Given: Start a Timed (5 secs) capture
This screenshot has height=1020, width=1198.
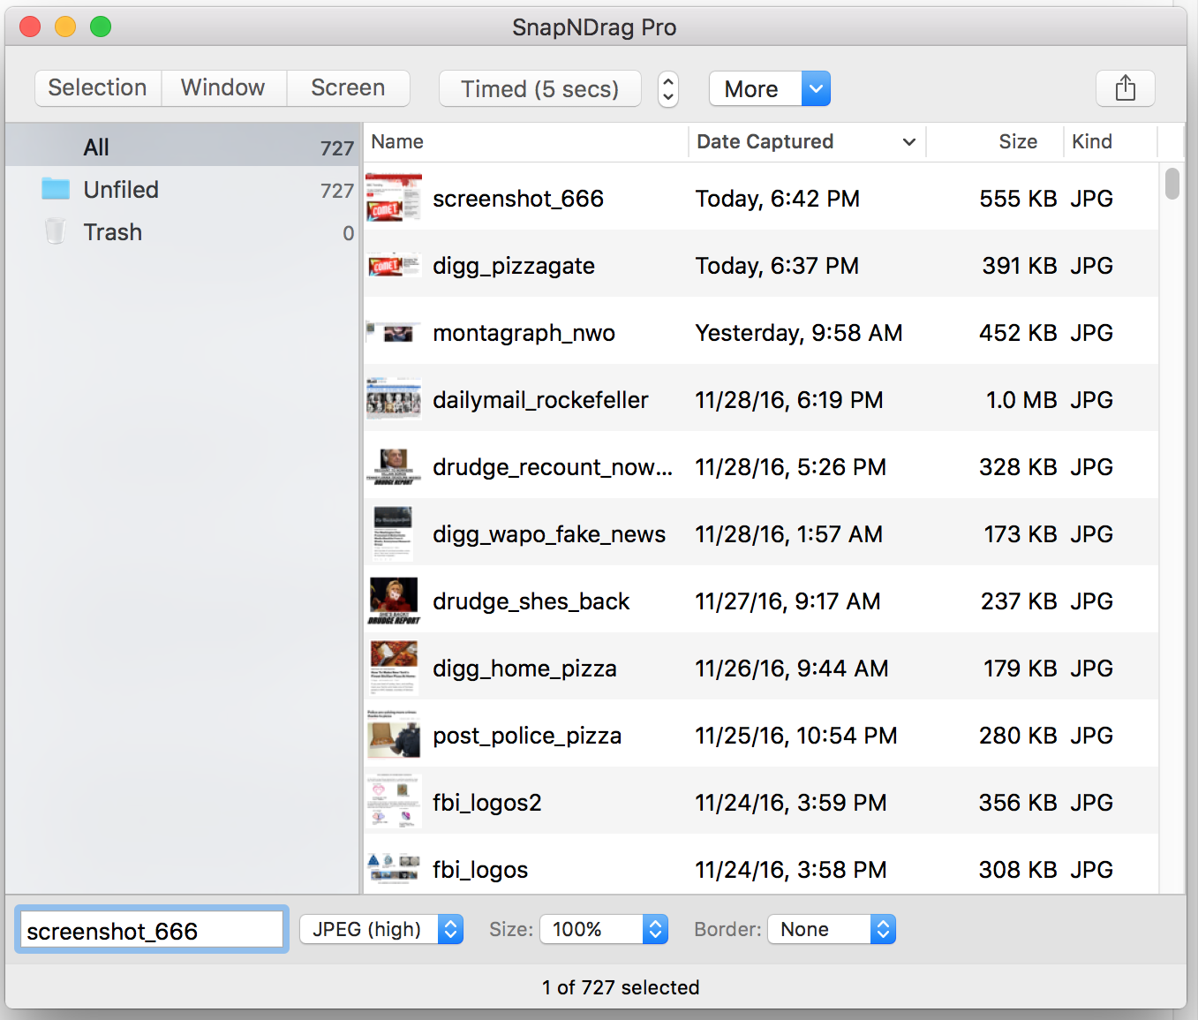Looking at the screenshot, I should [x=539, y=89].
